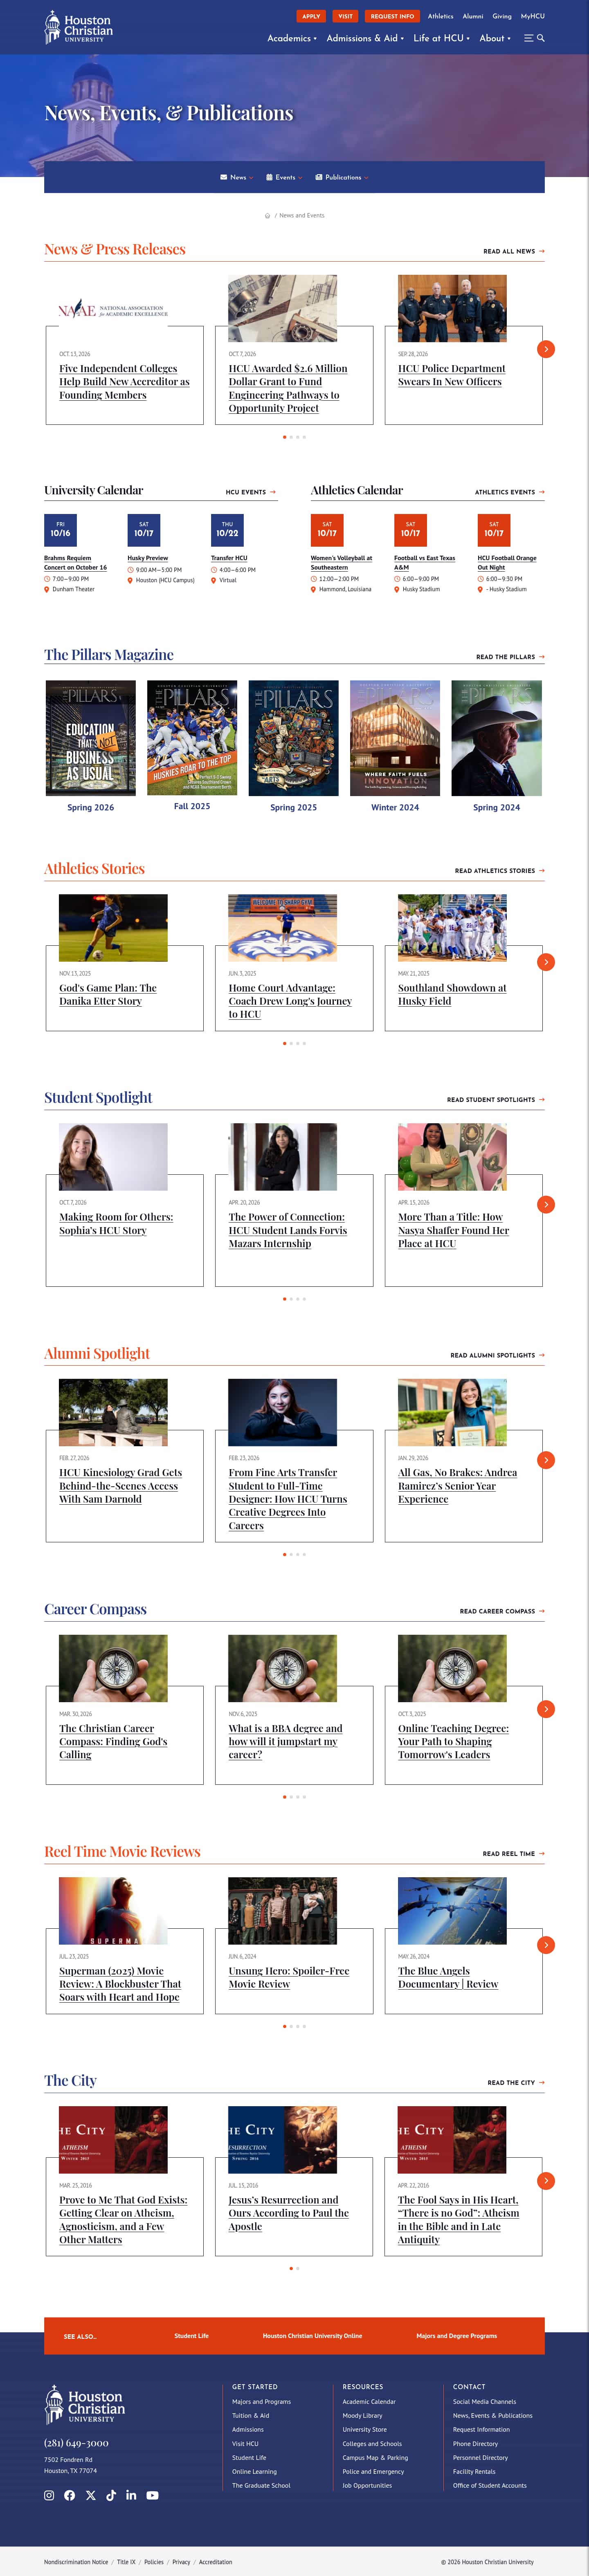Viewport: 589px width, 2576px height.
Task: Follow the Read The Pillars link
Action: point(510,657)
